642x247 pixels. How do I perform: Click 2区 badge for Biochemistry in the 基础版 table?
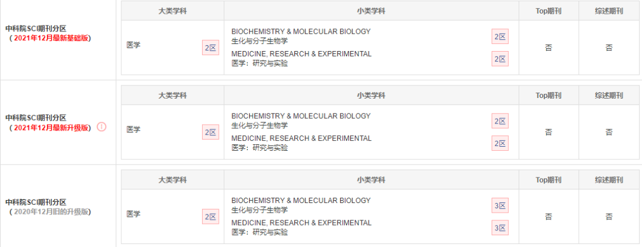500,36
